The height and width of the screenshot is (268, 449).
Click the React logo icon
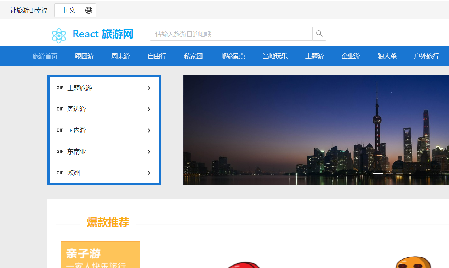pyautogui.click(x=59, y=35)
